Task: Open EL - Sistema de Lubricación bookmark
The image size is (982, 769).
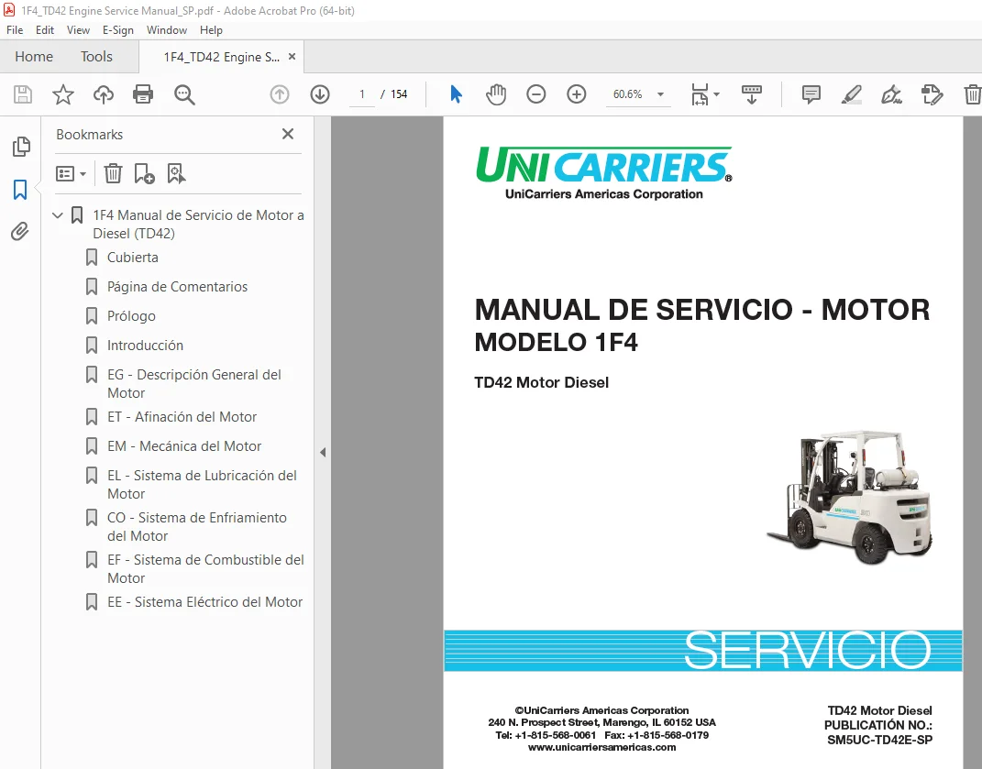Action: (202, 485)
